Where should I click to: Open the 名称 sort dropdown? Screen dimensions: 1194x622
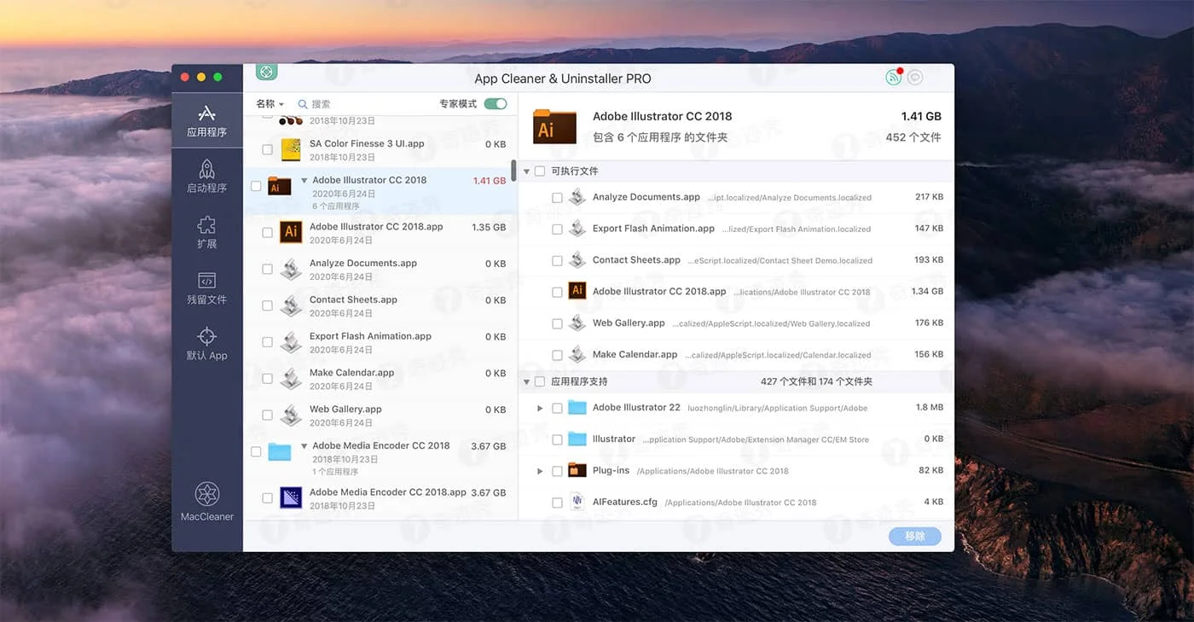pyautogui.click(x=270, y=102)
